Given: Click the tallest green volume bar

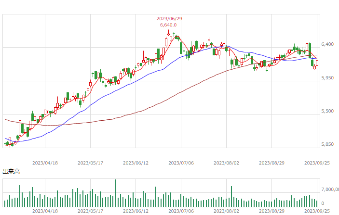Looking at the screenshot, I should click(115, 193).
